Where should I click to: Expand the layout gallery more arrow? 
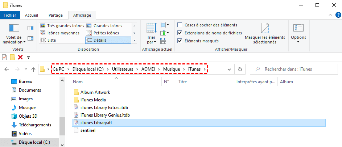point(134,40)
